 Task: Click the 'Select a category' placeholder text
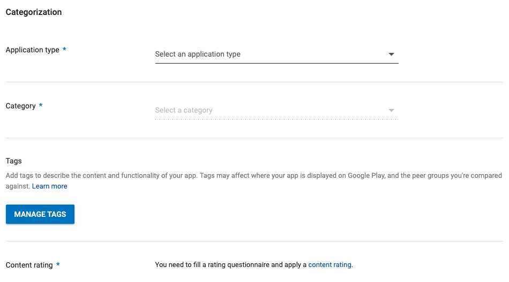tap(184, 111)
